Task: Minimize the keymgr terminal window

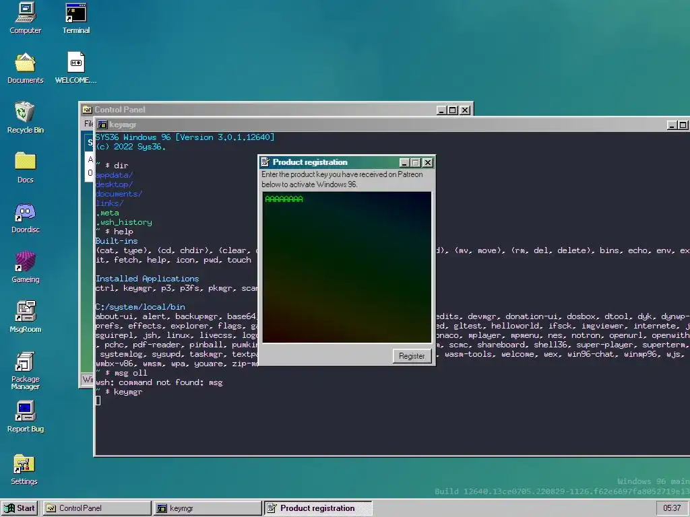Action: point(672,125)
